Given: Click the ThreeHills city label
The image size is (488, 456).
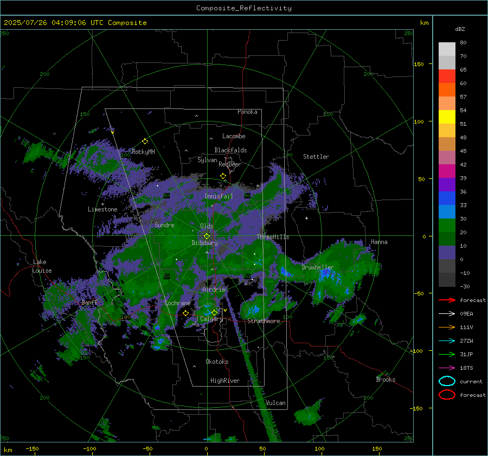Looking at the screenshot, I should (x=273, y=237).
